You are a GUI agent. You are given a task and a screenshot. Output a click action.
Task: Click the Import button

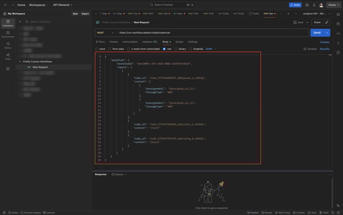[x=85, y=14]
